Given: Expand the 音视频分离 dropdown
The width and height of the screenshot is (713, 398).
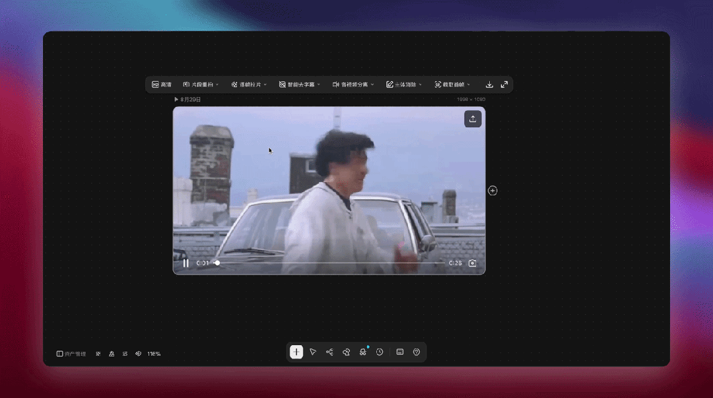Looking at the screenshot, I should coord(353,84).
